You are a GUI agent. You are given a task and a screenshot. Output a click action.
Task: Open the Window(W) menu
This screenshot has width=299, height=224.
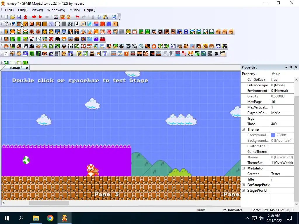point(56,10)
